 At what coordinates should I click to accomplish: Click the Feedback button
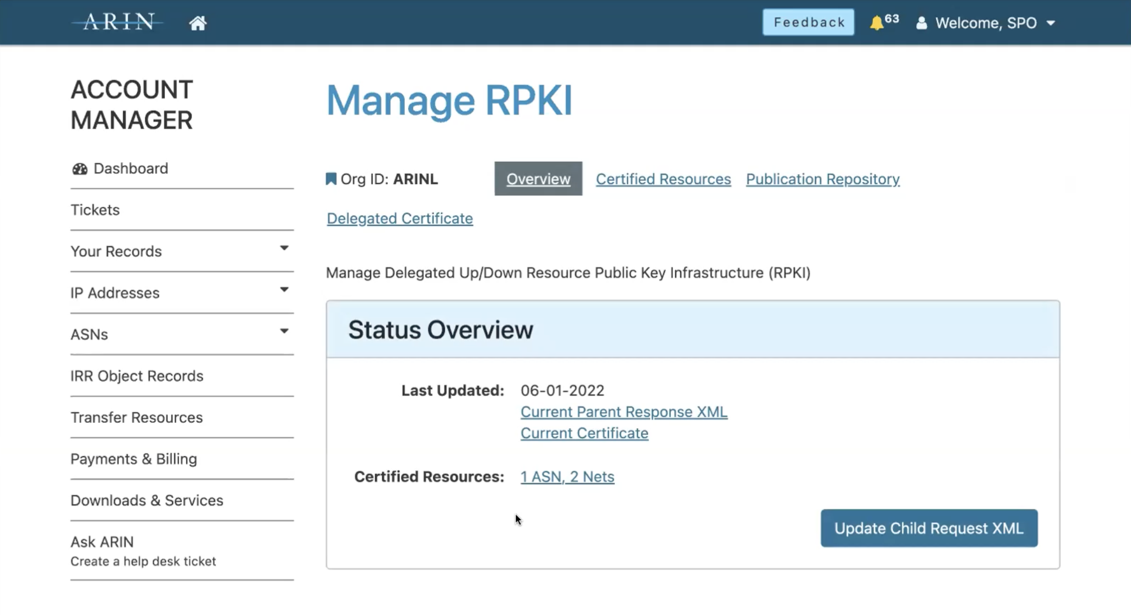coord(808,22)
